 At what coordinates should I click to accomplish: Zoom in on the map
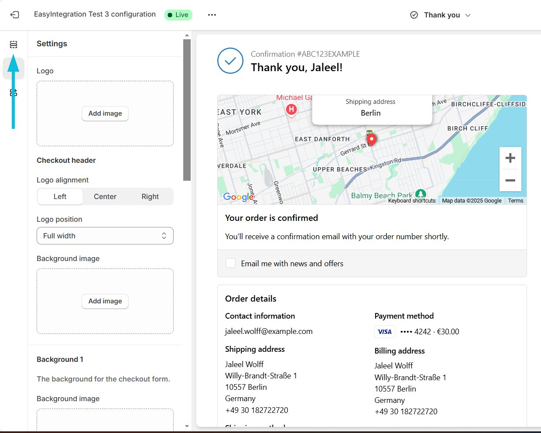coord(510,158)
